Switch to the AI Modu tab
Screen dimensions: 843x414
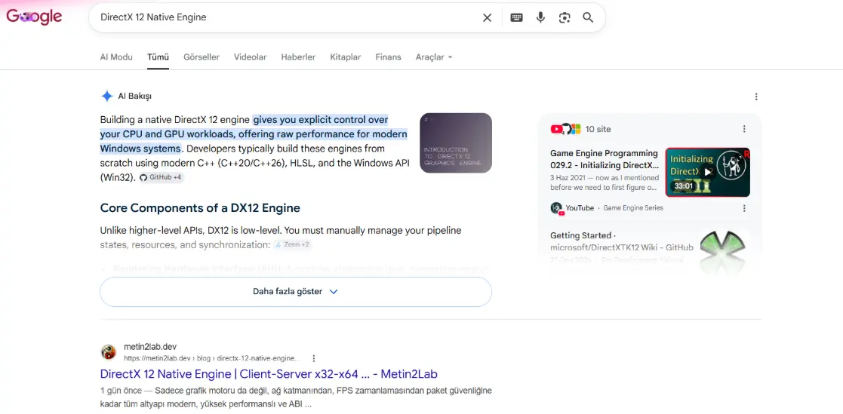[116, 57]
